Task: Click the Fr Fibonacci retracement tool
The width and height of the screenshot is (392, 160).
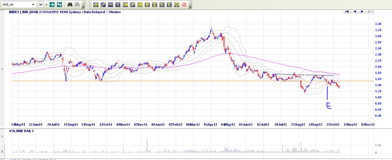Action: point(162,5)
